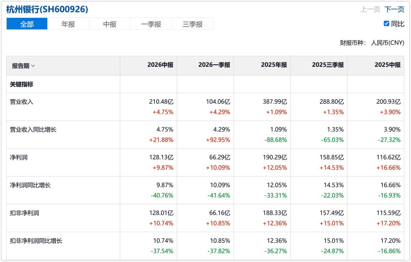
Task: Click the 扣非净利润同比增长 row label
Action: 36,241
